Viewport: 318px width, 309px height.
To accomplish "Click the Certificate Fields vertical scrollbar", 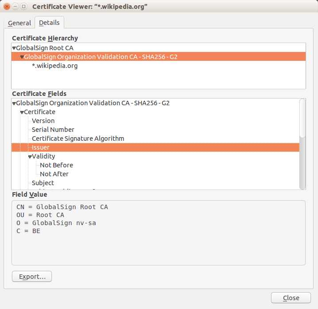I will click(x=302, y=144).
